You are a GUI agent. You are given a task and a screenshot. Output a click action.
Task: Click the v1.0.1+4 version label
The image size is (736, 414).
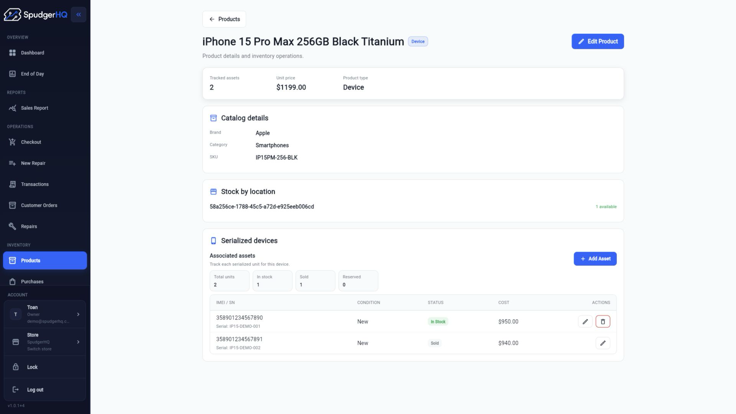[x=16, y=406]
